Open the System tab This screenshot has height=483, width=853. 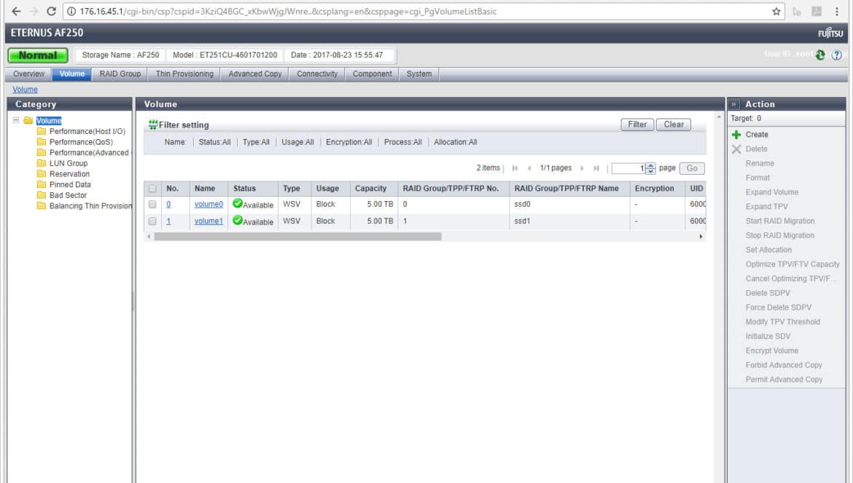tap(419, 74)
